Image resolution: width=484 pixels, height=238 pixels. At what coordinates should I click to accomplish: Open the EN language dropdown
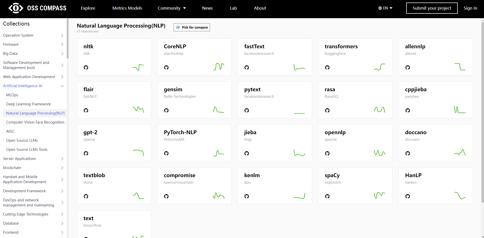pos(385,8)
